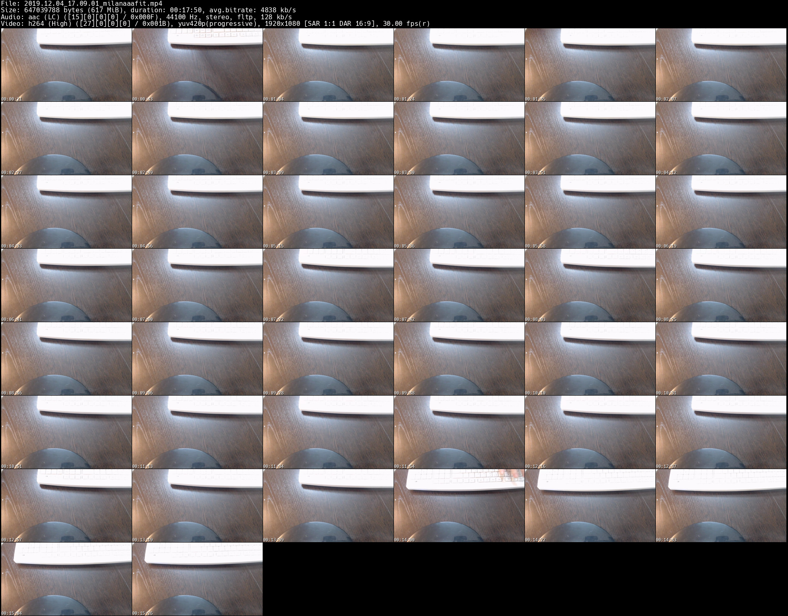Select the frame at 00:11:54

click(459, 432)
